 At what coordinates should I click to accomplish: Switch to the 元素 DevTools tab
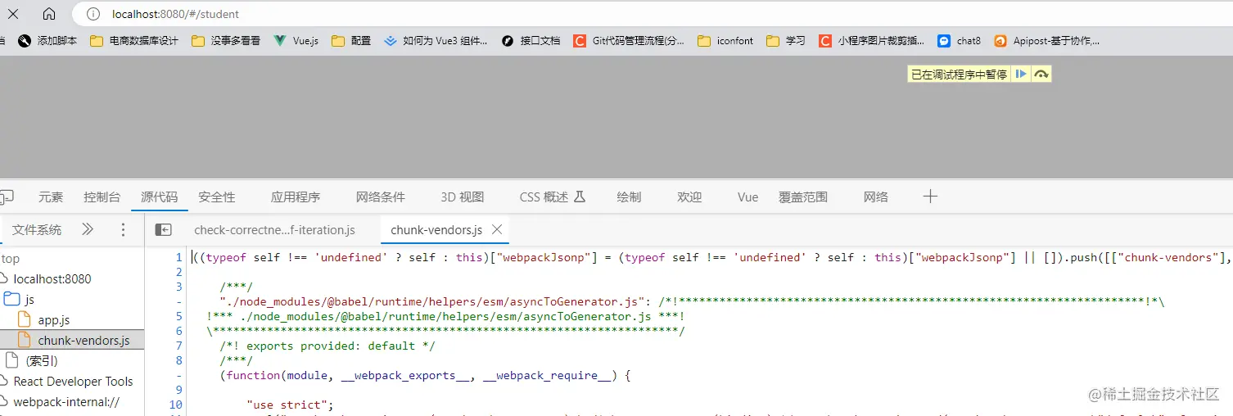(51, 197)
